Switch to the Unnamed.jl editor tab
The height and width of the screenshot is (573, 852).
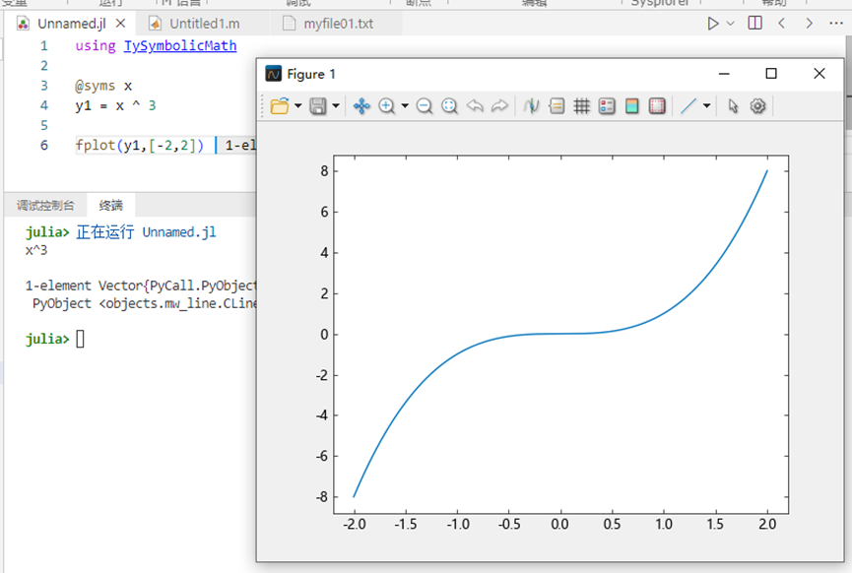click(x=71, y=24)
